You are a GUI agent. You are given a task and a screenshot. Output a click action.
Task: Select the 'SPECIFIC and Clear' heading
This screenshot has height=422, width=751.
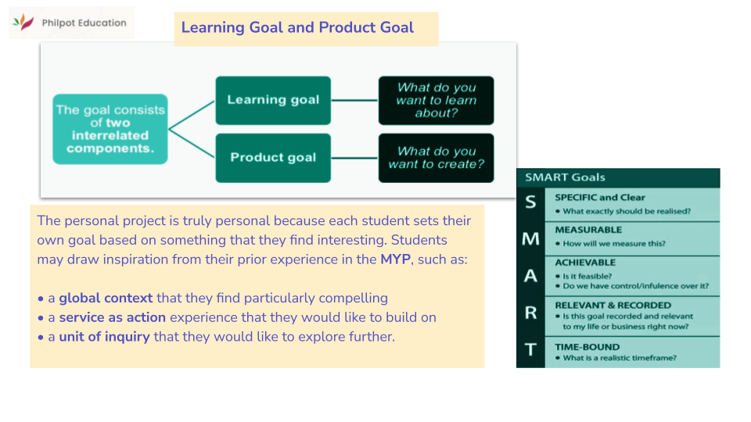pyautogui.click(x=599, y=198)
